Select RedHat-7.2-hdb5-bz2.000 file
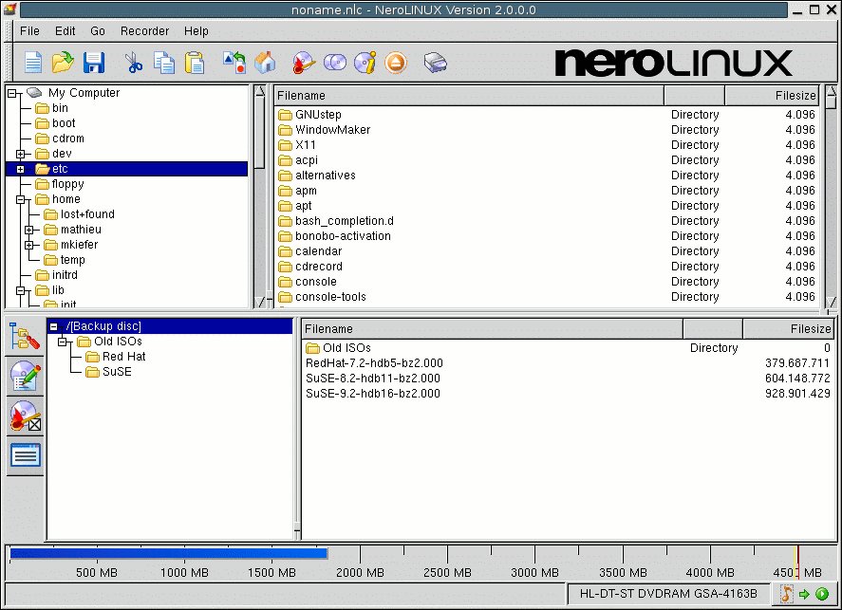The width and height of the screenshot is (842, 610). 568,363
